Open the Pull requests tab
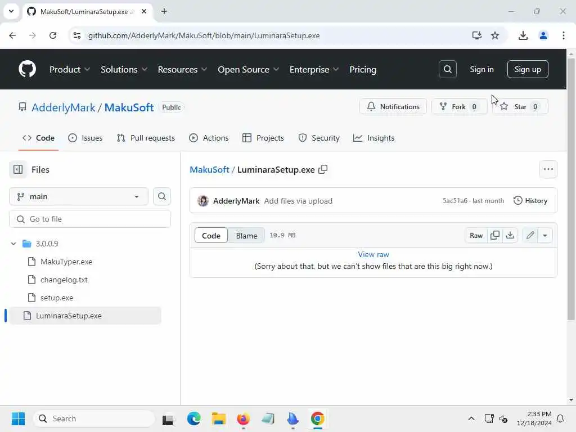 pyautogui.click(x=146, y=138)
